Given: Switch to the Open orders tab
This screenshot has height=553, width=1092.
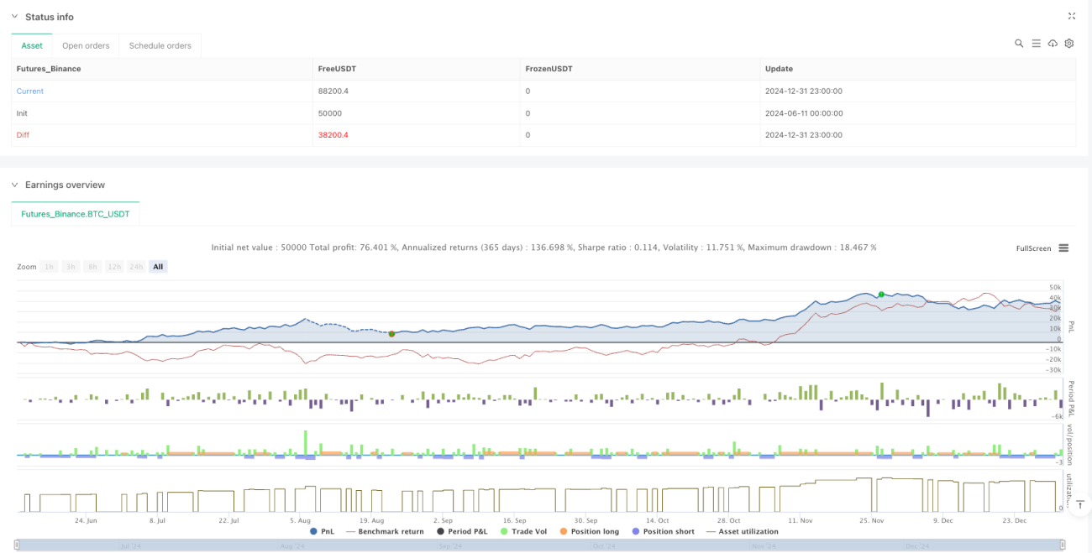Looking at the screenshot, I should pos(86,45).
